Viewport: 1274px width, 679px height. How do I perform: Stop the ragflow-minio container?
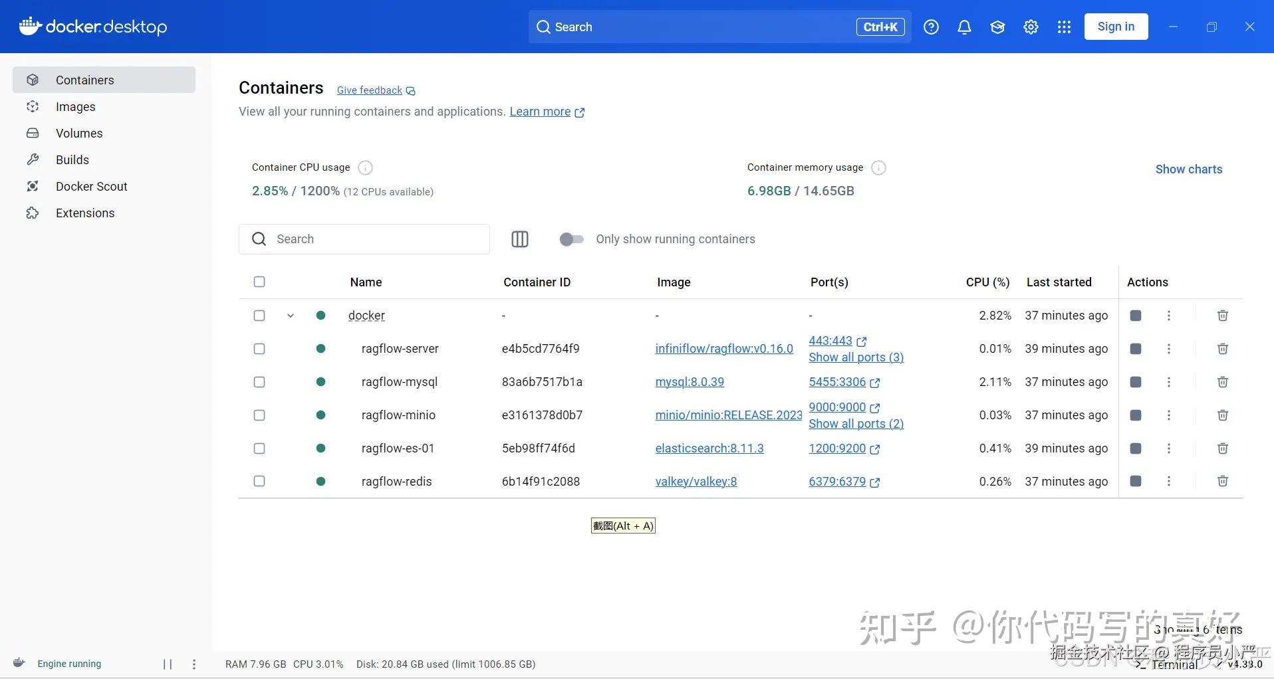(x=1136, y=415)
